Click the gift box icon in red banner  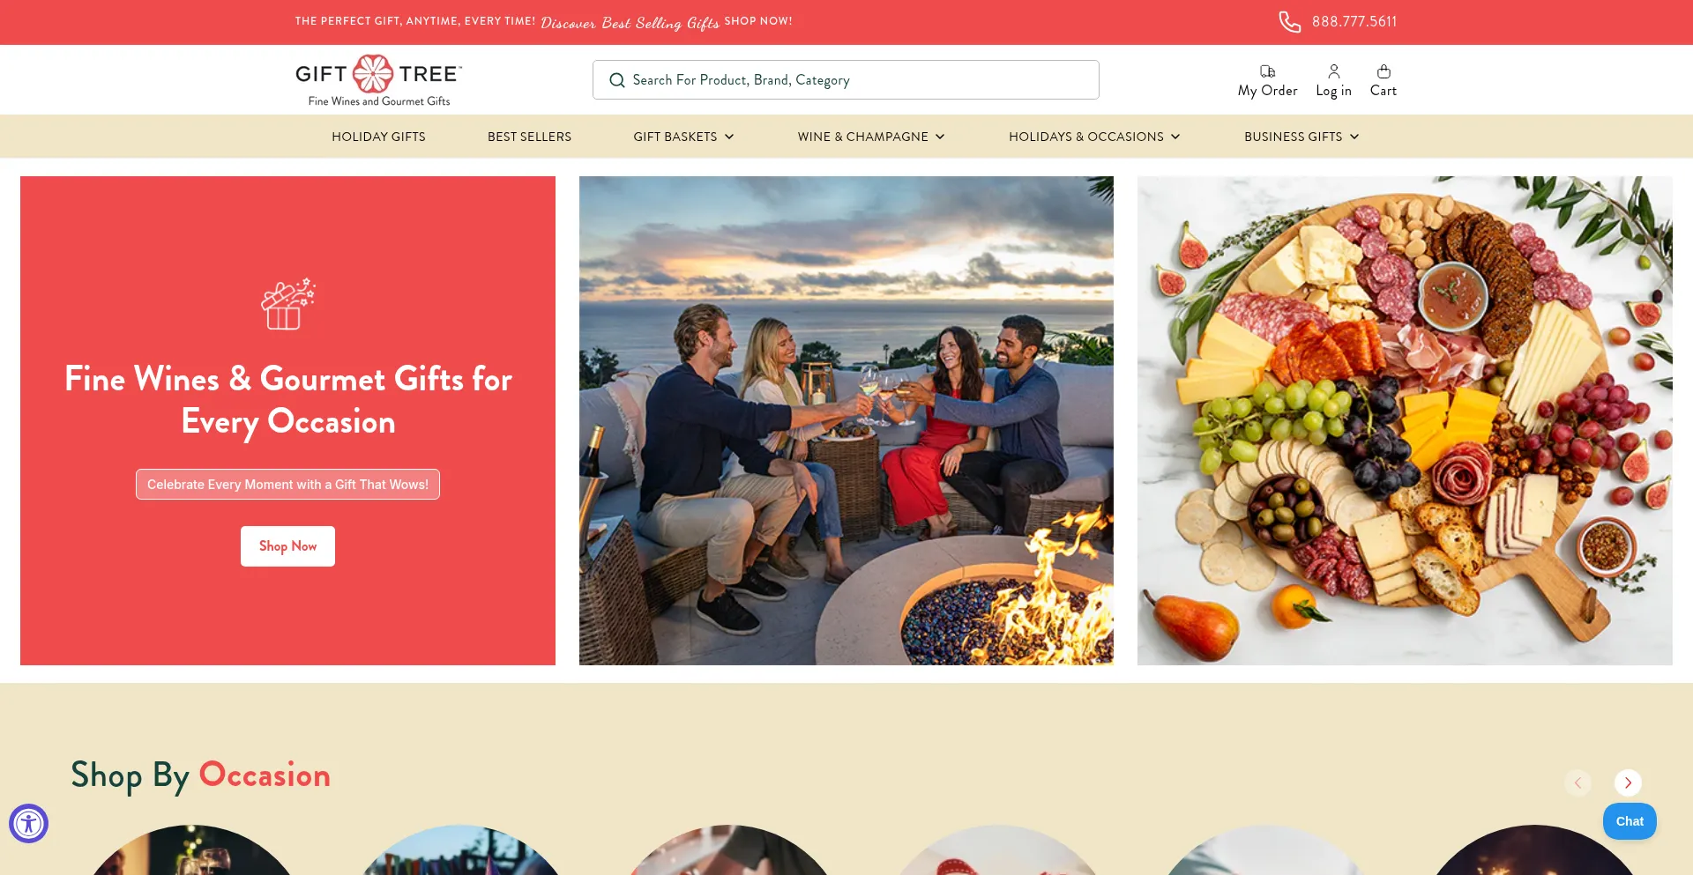(287, 304)
